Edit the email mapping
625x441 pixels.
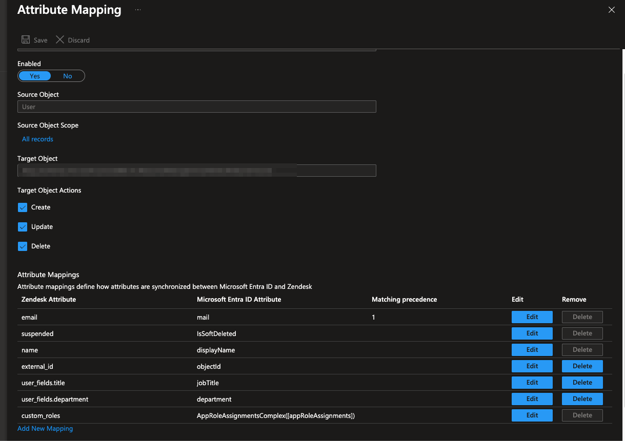[x=532, y=317]
